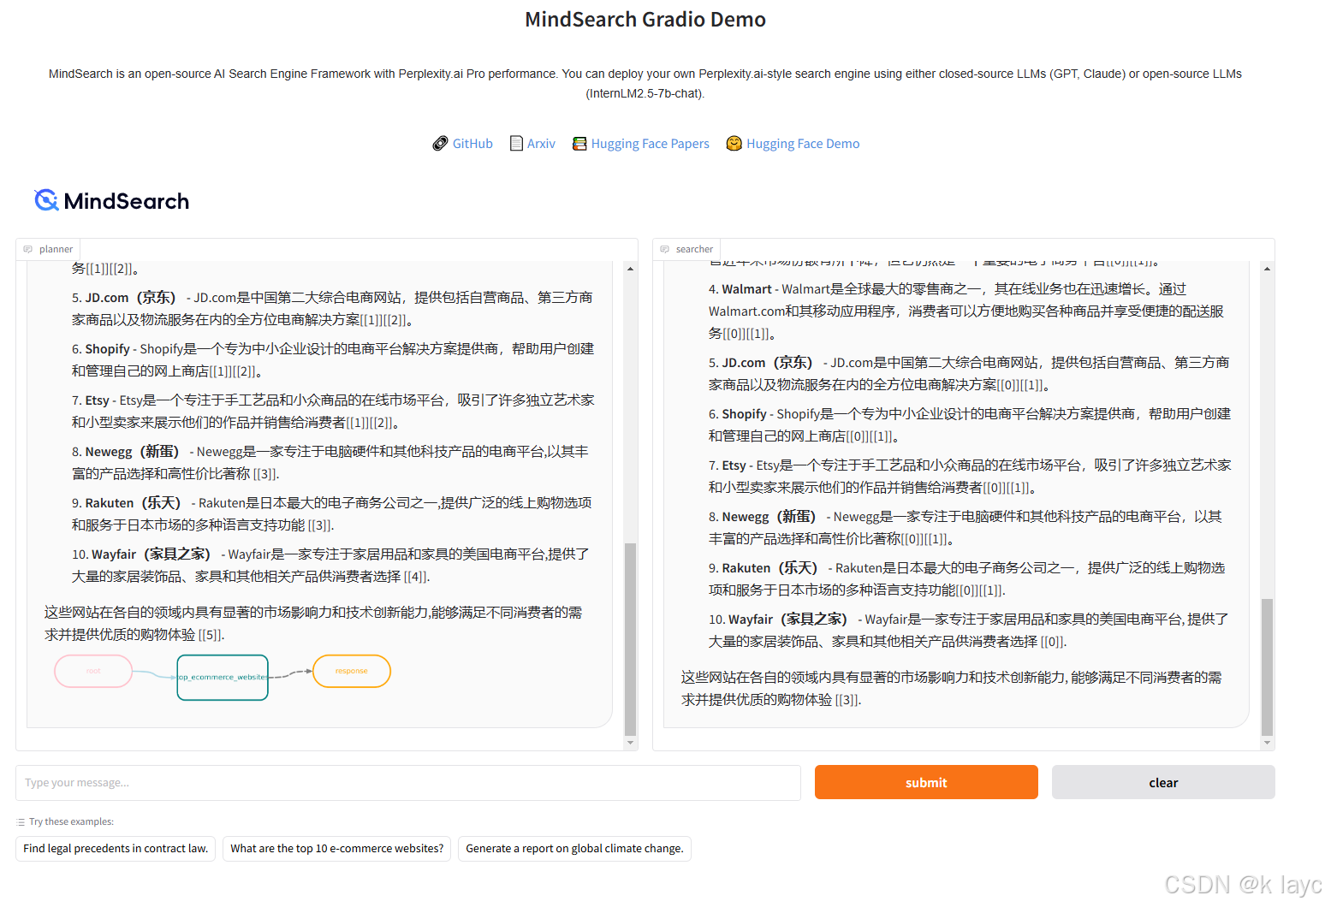Viewport: 1325px width, 907px height.
Task: Click 'Etsy' item in the planner list
Action: pyautogui.click(x=98, y=400)
